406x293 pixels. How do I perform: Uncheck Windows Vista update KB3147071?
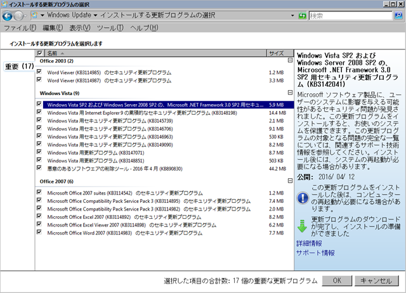39,152
